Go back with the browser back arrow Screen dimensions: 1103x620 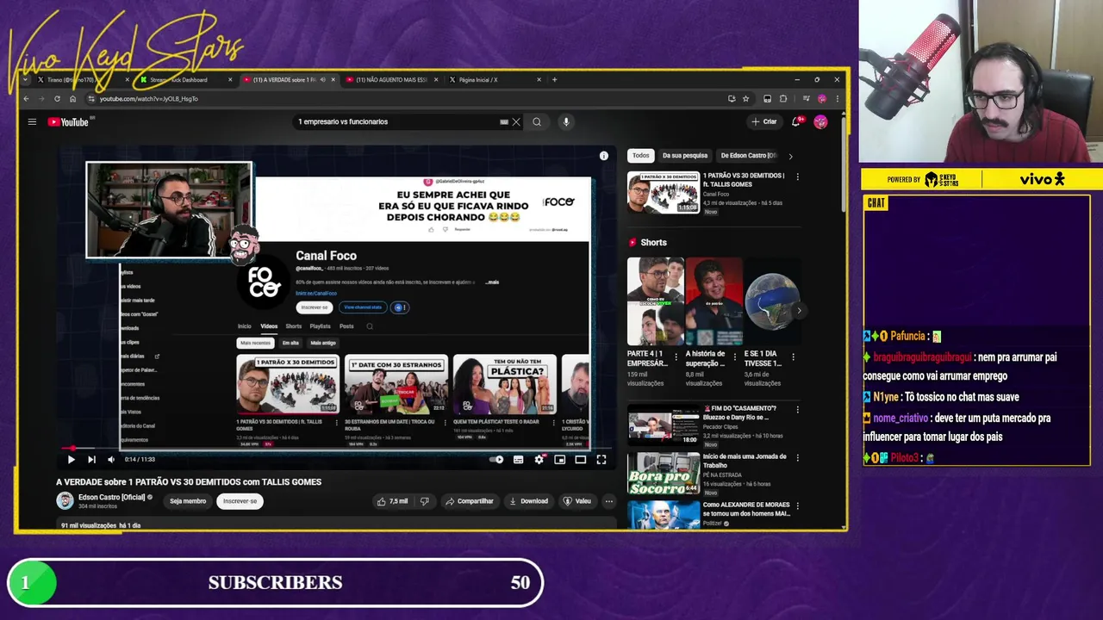[27, 99]
